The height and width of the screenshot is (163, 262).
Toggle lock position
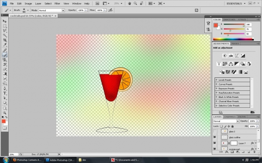click(x=229, y=126)
